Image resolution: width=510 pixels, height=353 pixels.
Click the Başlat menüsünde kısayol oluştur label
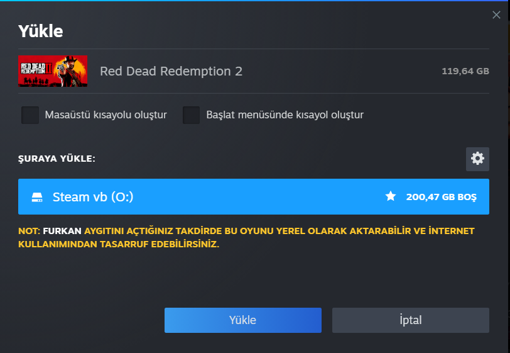285,115
